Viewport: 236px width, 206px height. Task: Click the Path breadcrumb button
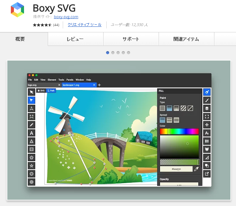tap(51, 90)
